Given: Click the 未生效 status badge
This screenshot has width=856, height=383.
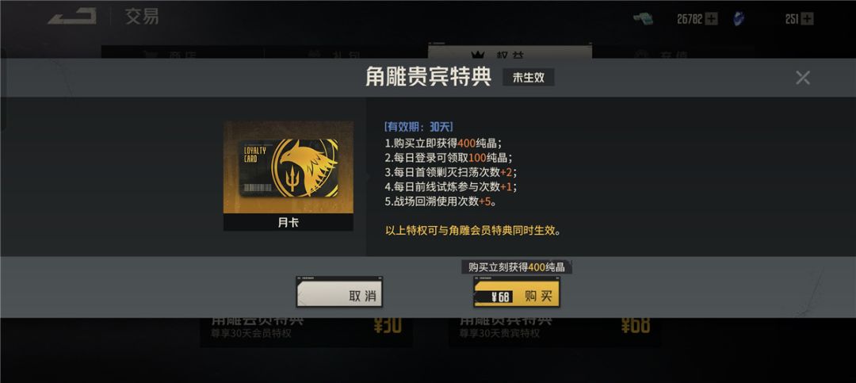Looking at the screenshot, I should [528, 78].
